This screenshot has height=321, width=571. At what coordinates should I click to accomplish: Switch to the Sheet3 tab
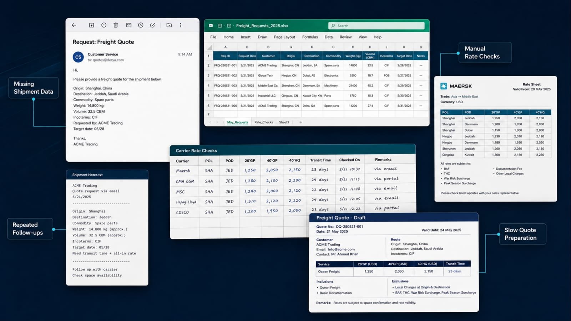284,122
